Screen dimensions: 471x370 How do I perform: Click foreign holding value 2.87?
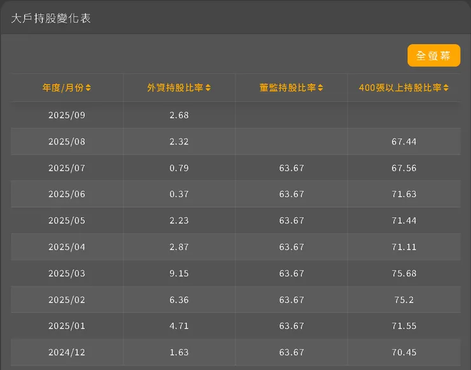(x=179, y=247)
